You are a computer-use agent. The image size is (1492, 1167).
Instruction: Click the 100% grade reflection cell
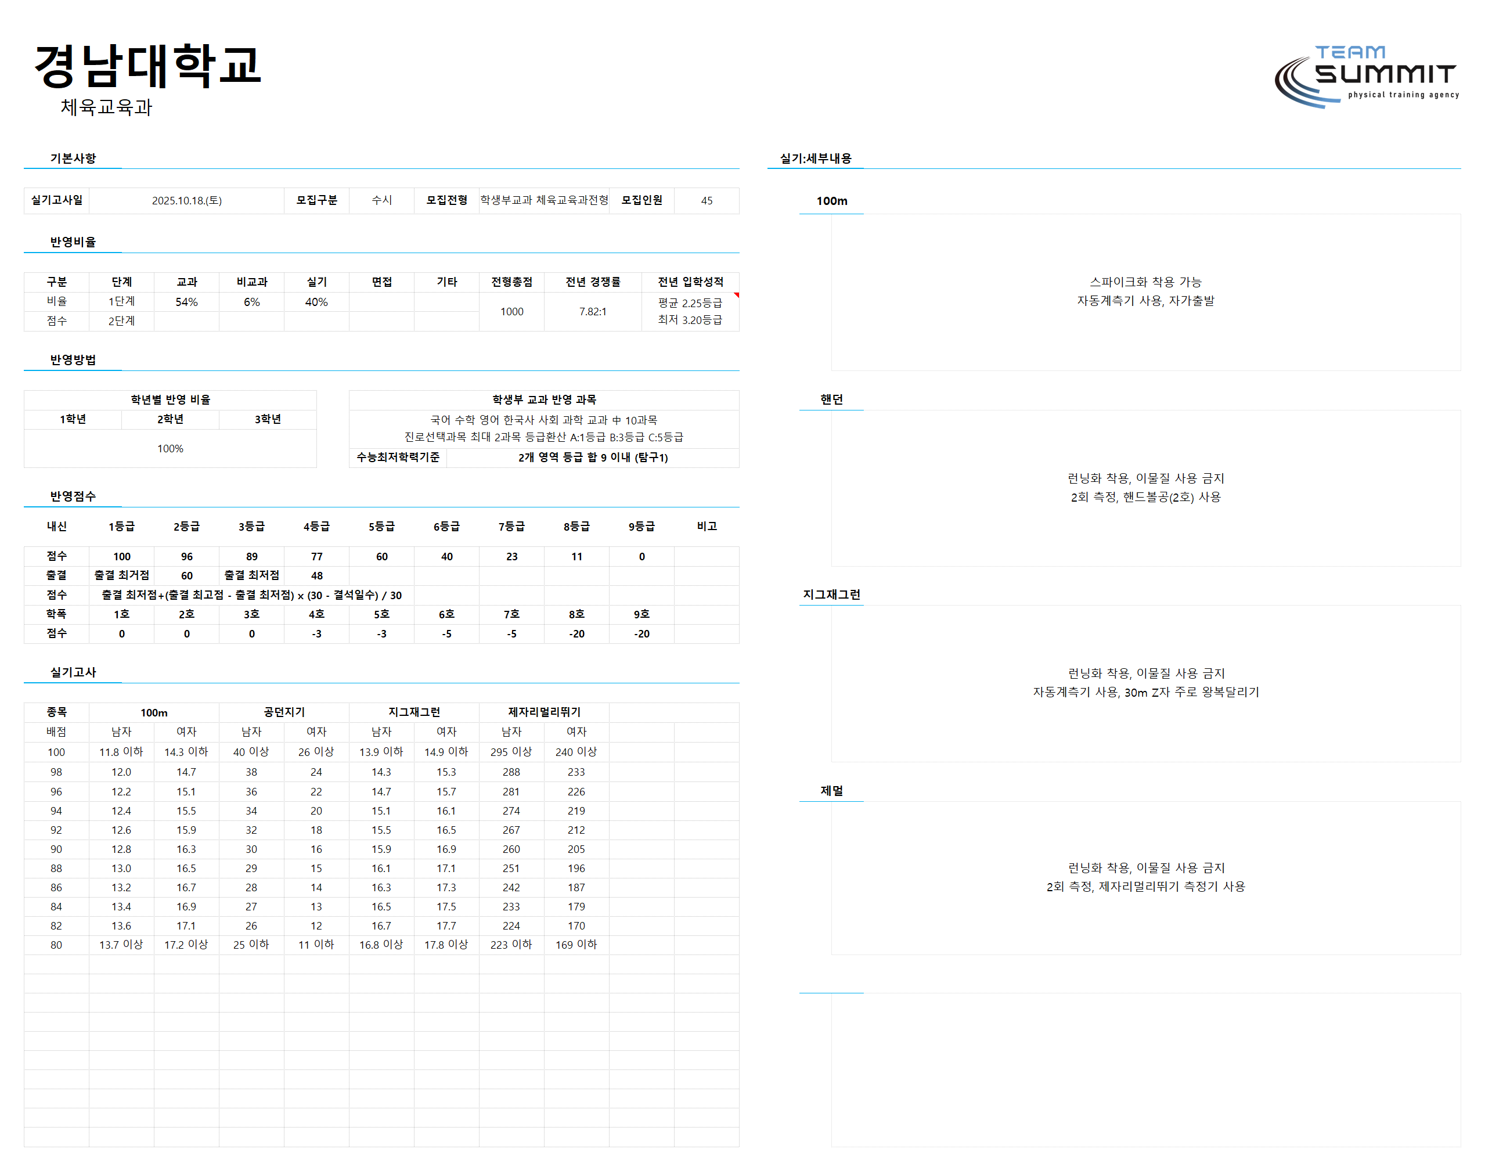[170, 448]
